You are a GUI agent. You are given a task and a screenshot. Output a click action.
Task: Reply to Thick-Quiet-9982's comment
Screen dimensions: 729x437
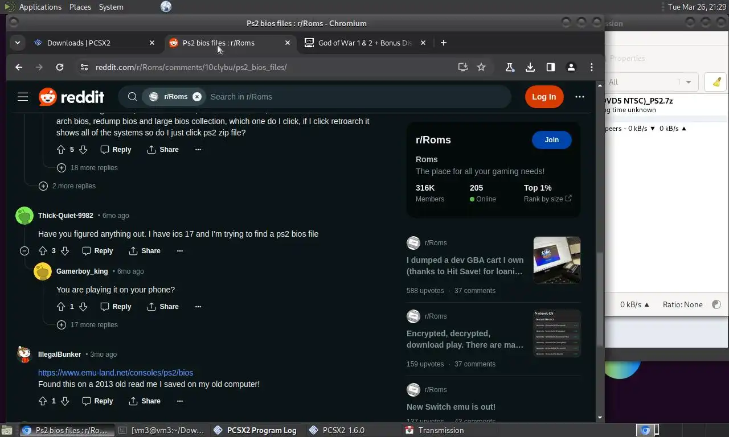(x=97, y=251)
